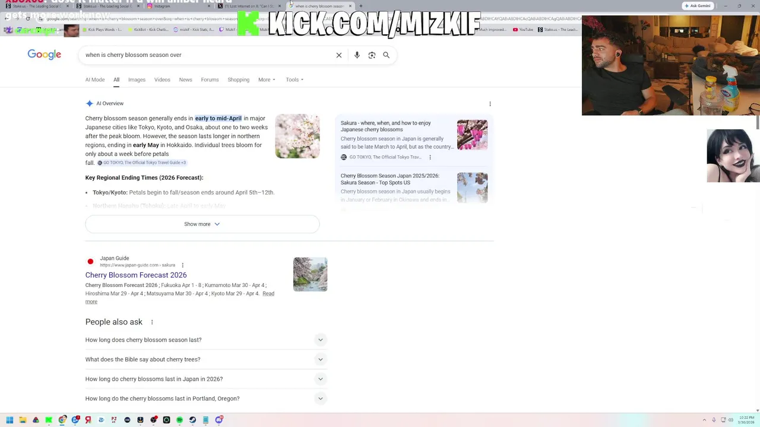Expand the Portland, Oregon cherry blossoms question
Screen dimensions: 760x427
(x=206, y=399)
